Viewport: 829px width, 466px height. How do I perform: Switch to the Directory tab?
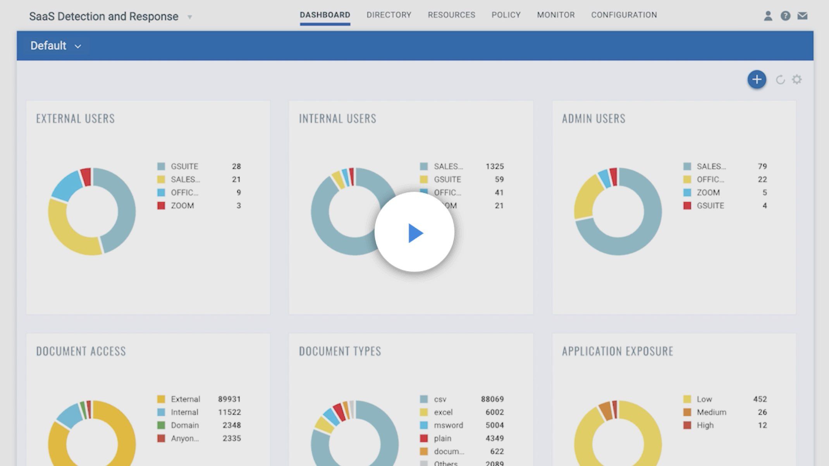tap(389, 15)
